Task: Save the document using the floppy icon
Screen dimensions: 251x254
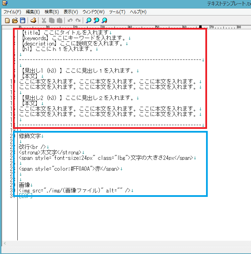Action: pos(22,21)
